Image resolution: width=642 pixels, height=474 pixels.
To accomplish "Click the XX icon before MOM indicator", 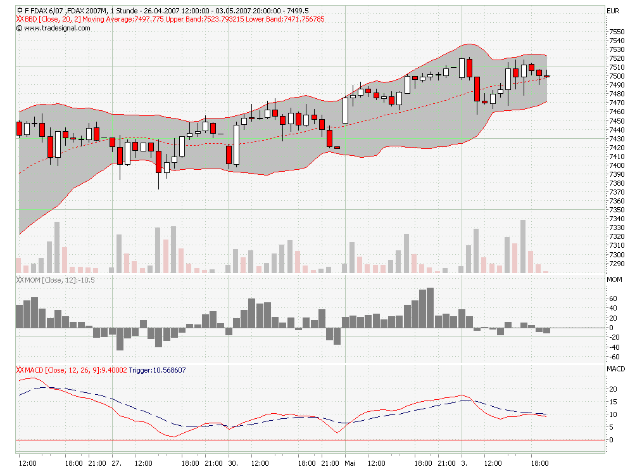I will click(x=20, y=280).
